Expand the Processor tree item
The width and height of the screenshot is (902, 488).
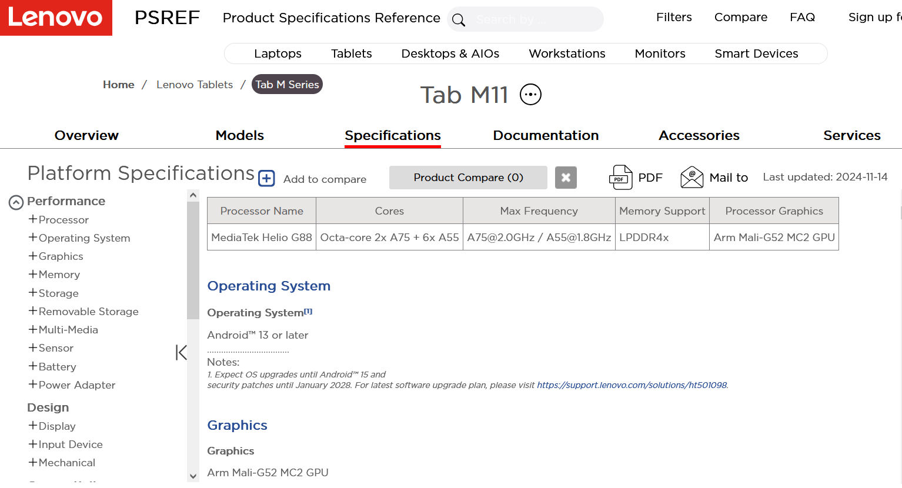pos(33,219)
